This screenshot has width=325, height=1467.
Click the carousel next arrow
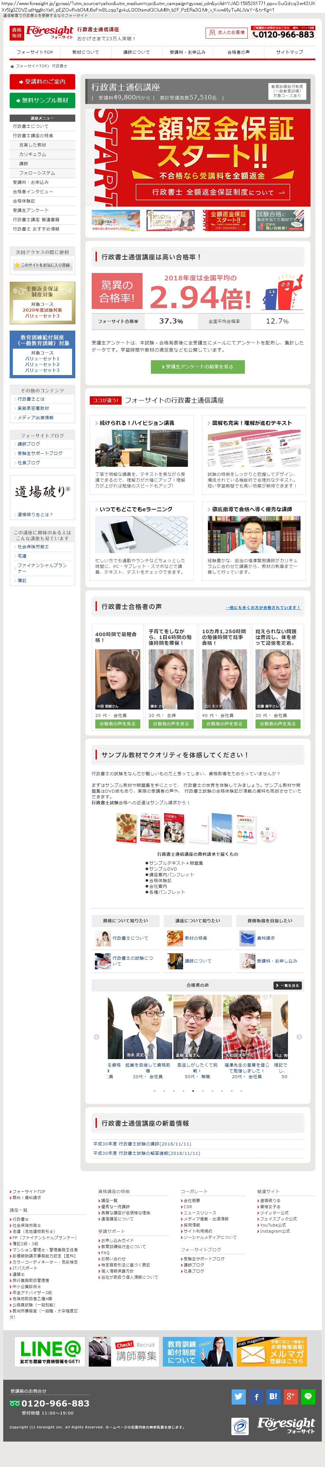pos(299,1037)
